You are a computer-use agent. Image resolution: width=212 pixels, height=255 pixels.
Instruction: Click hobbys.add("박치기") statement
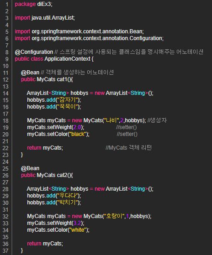click(x=54, y=203)
